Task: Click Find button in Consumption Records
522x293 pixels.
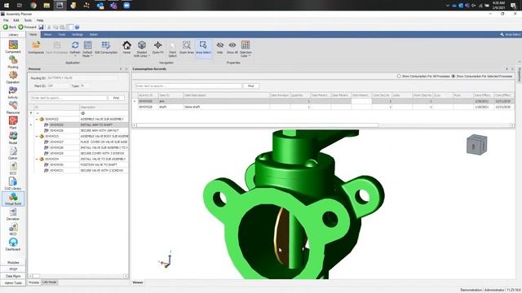Action: click(250, 86)
